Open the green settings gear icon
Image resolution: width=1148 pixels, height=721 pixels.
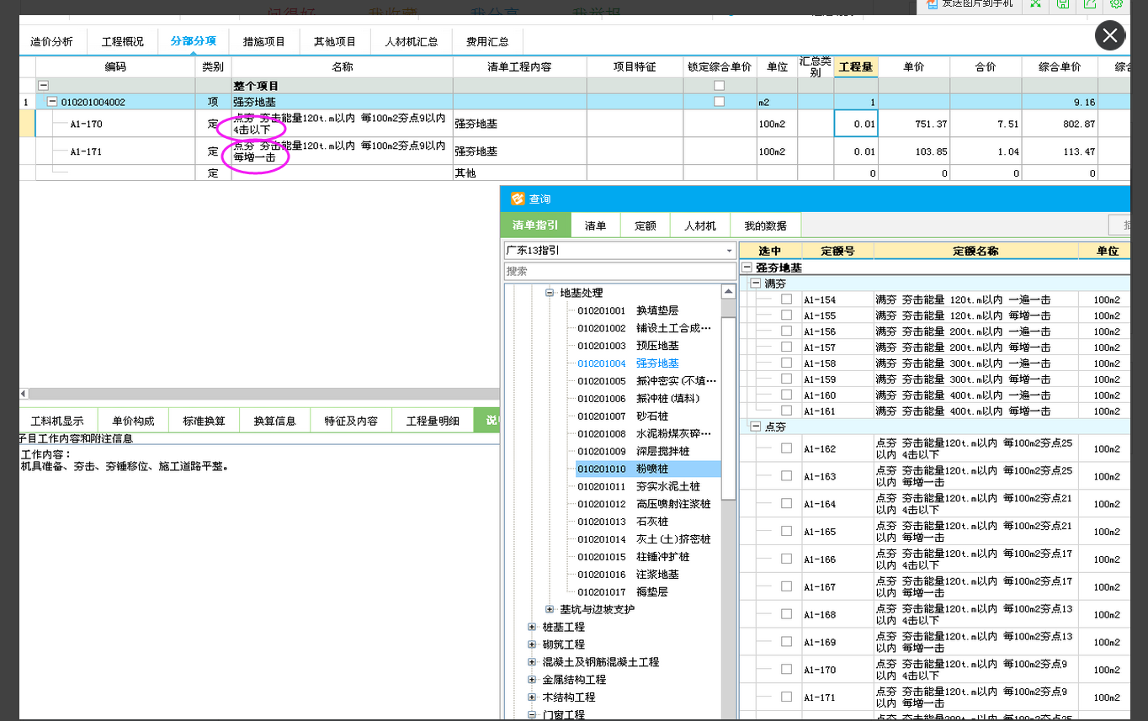1117,3
